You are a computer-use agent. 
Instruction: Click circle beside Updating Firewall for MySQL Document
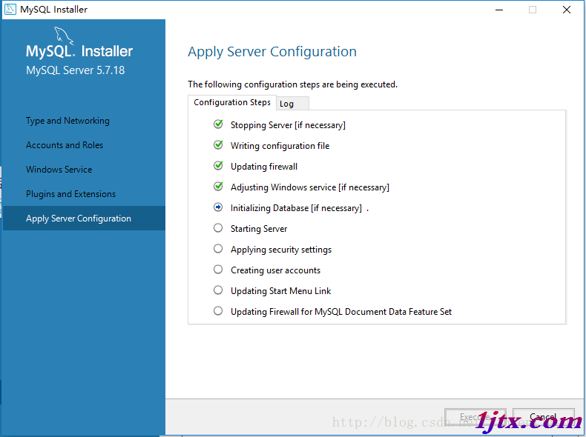coord(218,311)
